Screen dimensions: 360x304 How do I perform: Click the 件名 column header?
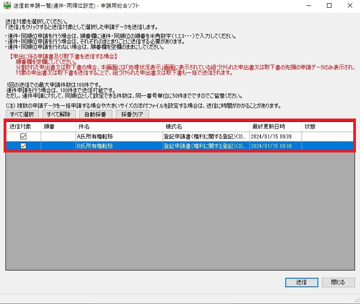click(x=119, y=126)
